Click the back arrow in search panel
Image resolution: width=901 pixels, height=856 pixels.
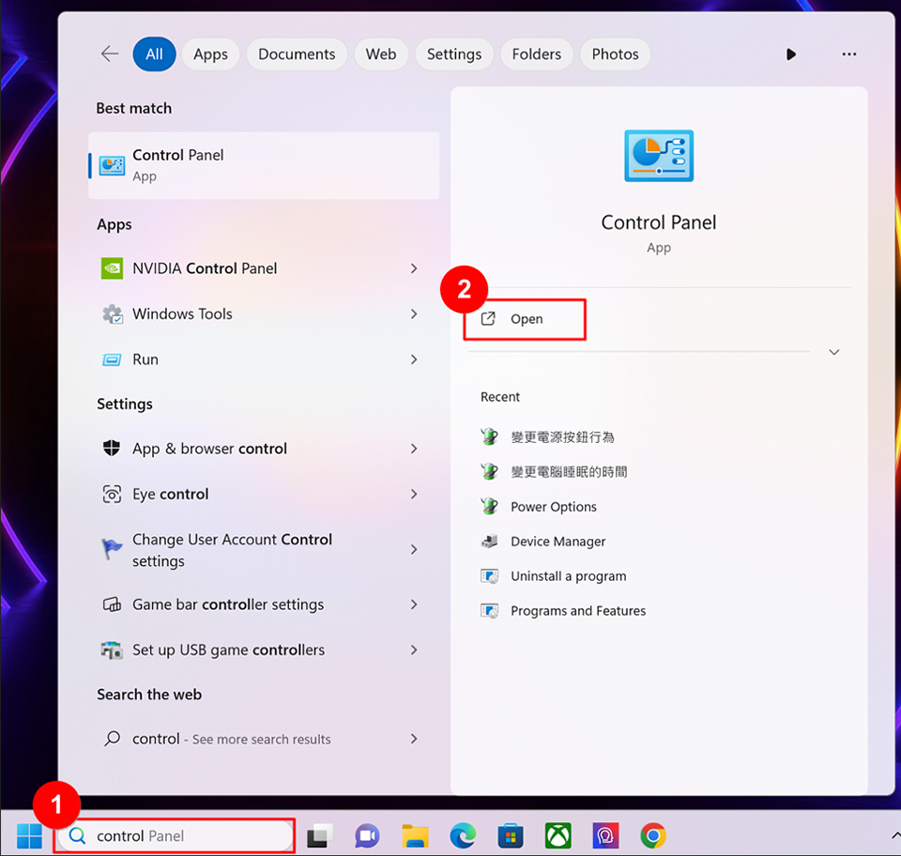tap(109, 54)
